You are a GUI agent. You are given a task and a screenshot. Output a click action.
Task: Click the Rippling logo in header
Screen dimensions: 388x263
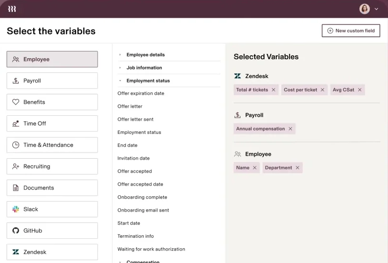pos(12,9)
